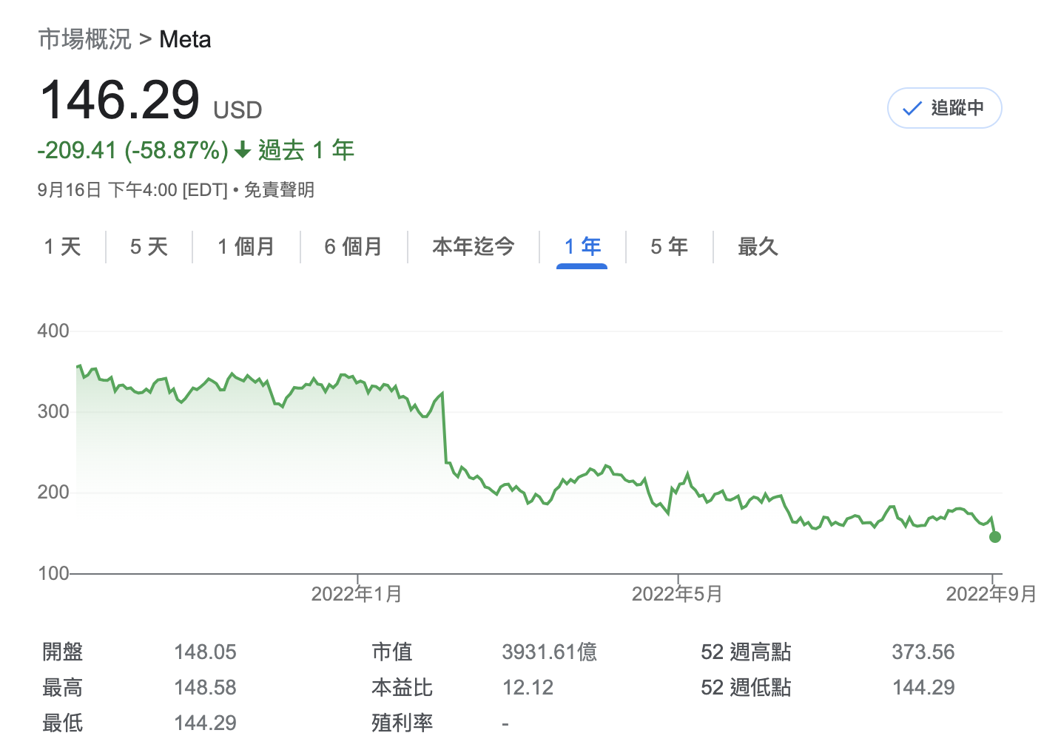Click the 2022年5月 axis label
1061x750 pixels.
click(x=677, y=594)
